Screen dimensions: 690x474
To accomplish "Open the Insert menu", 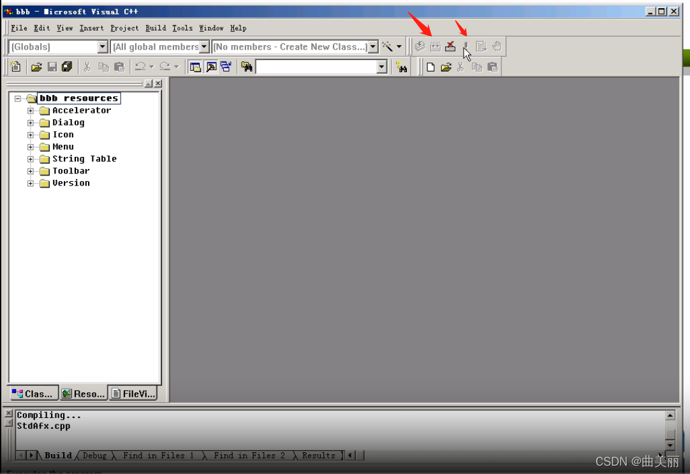I will pos(92,28).
